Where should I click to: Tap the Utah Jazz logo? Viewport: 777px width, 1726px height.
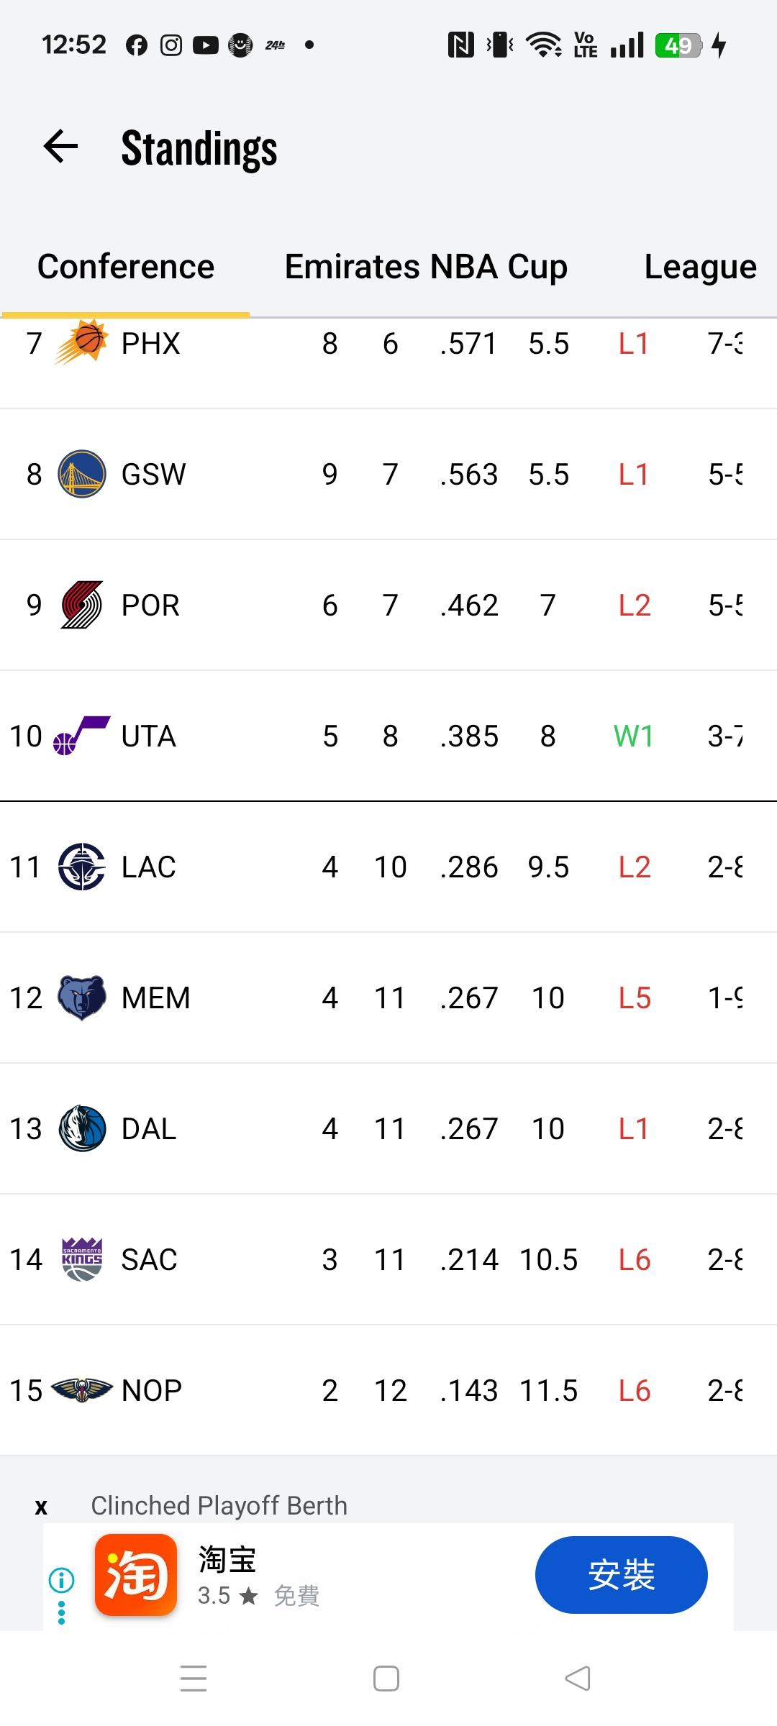[81, 736]
